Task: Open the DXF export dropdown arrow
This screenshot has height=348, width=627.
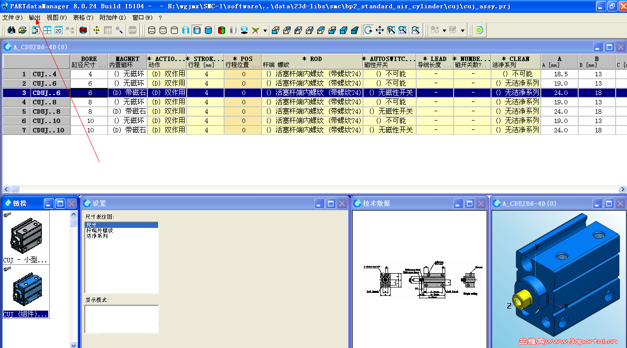Action: tap(462, 30)
